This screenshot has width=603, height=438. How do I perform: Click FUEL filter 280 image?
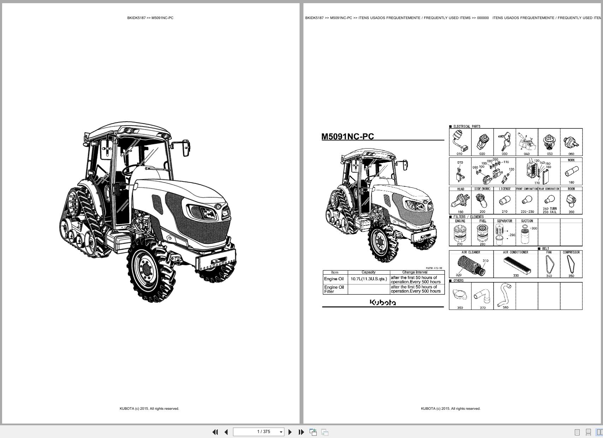483,233
